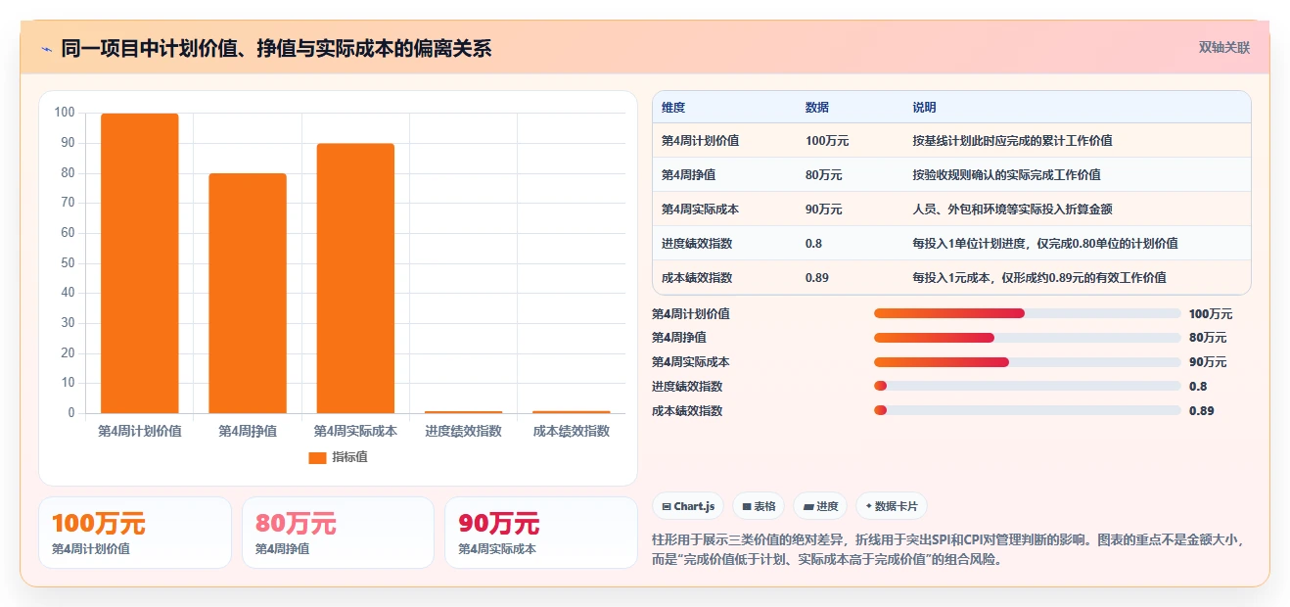Click x-axis label 第4周计划价值
Image resolution: width=1290 pixels, height=607 pixels.
coord(140,431)
